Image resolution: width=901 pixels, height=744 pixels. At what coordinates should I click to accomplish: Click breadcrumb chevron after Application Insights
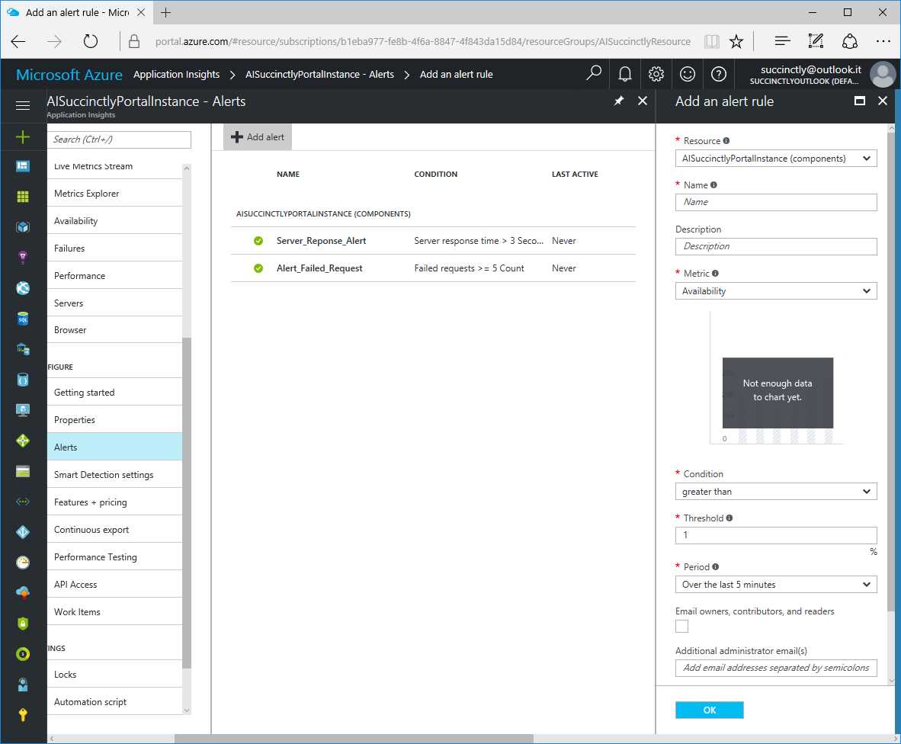(x=232, y=75)
